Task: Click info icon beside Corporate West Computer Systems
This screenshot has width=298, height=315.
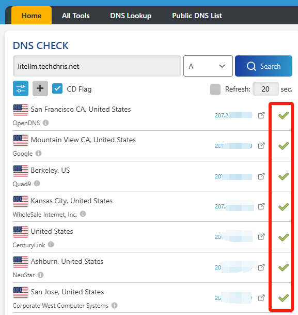Action: coord(114,305)
